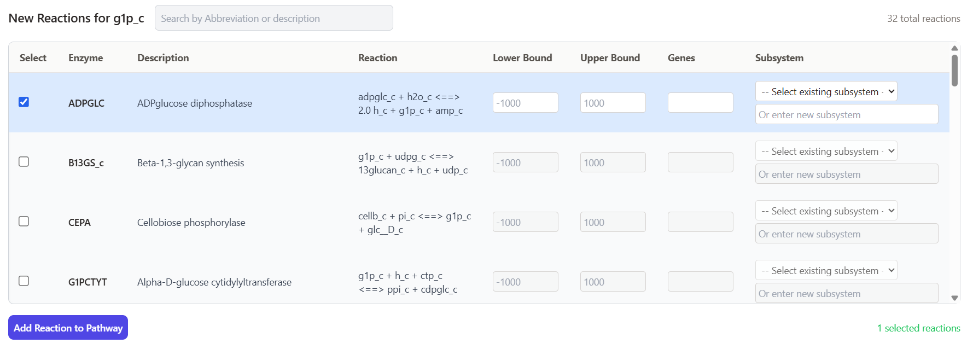Click the Lower Bound column header
Image resolution: width=973 pixels, height=349 pixels.
coord(522,58)
